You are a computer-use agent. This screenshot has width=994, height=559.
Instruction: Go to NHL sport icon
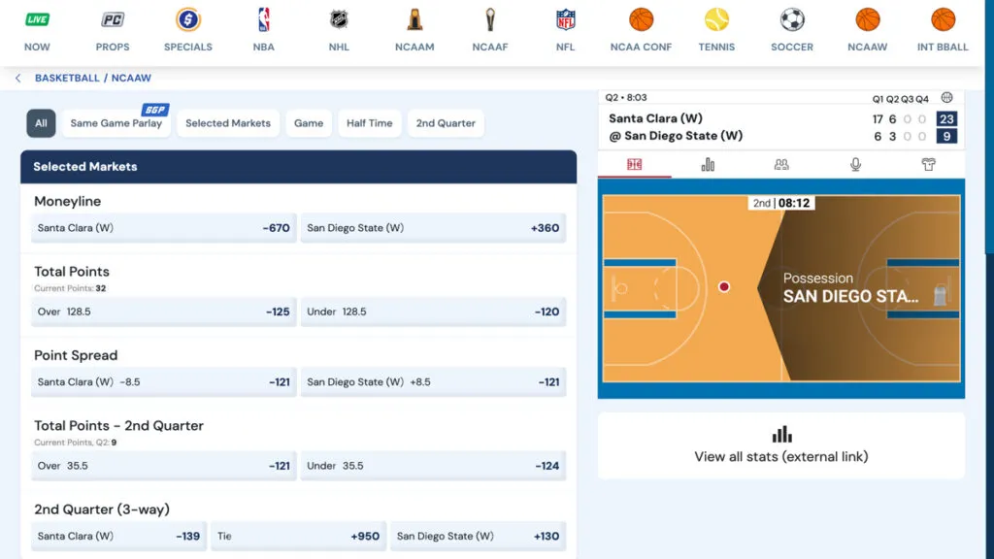point(339,20)
